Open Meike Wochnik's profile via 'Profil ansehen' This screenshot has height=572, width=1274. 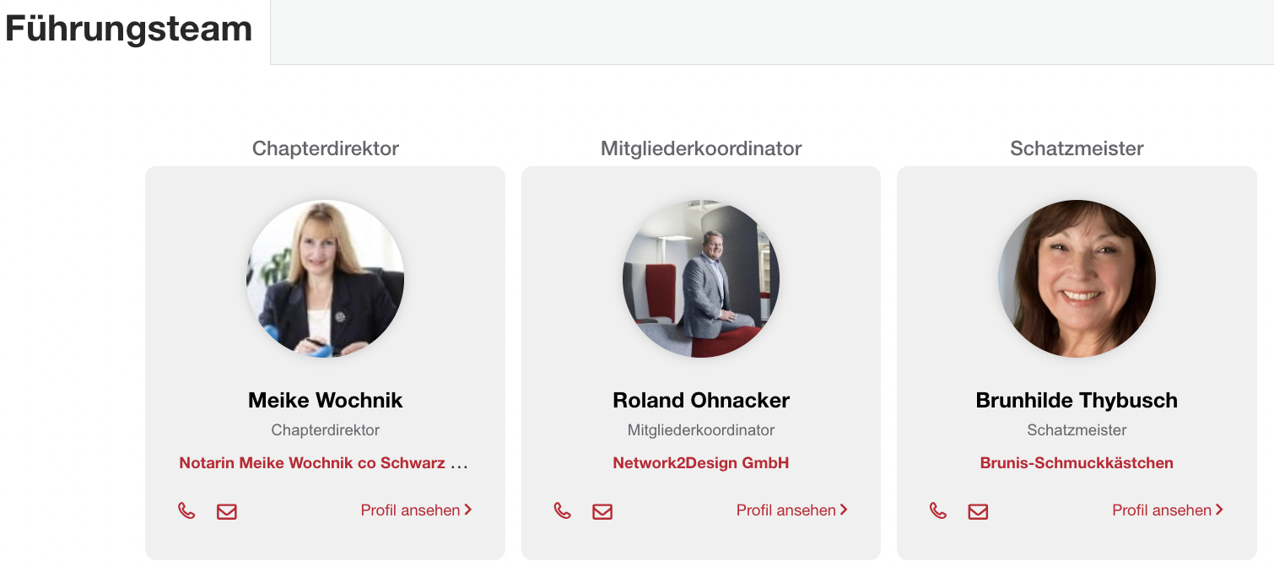click(x=416, y=510)
